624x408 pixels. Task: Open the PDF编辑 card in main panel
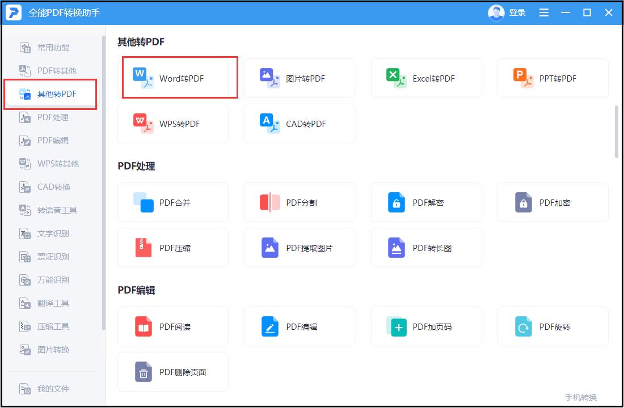300,326
